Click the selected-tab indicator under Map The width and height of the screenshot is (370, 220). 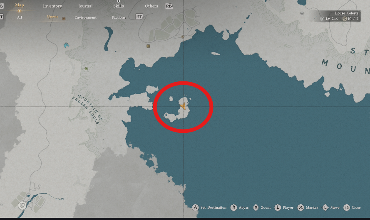(20, 11)
